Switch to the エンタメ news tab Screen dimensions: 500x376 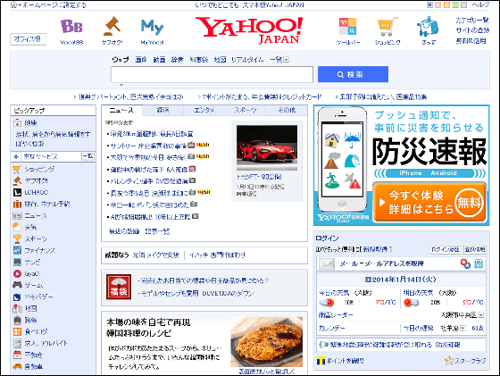[x=204, y=111]
